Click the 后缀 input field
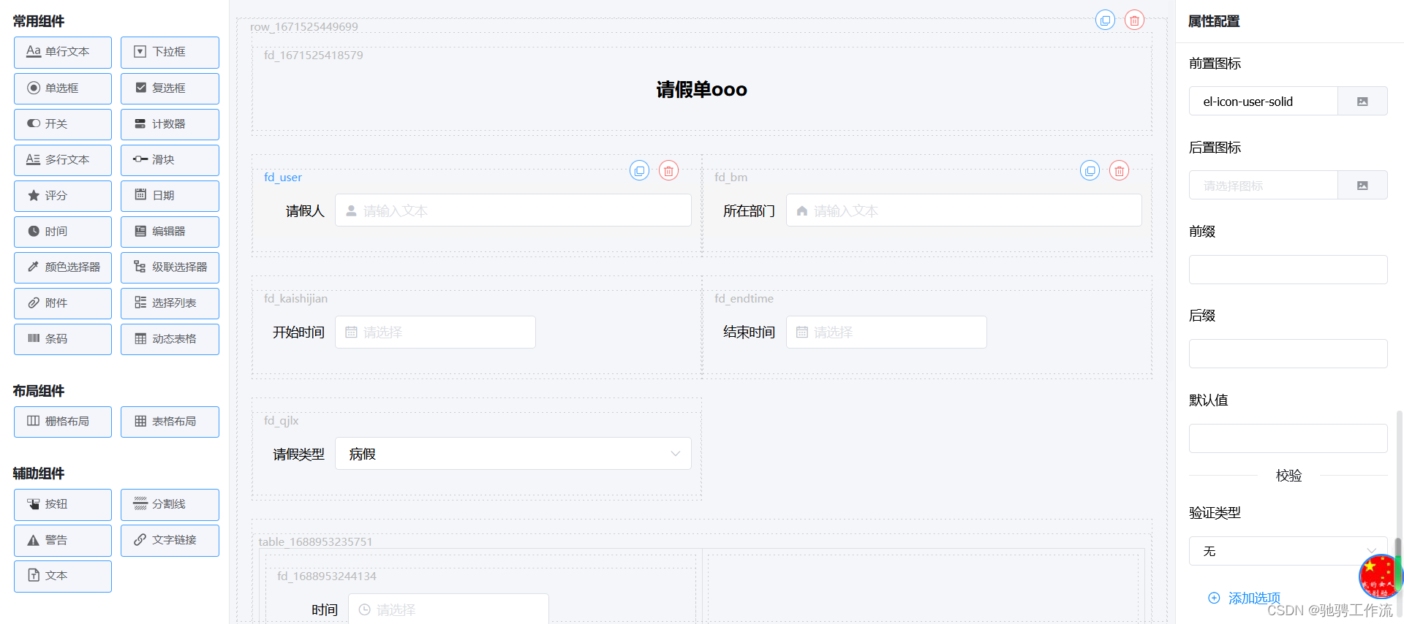This screenshot has width=1404, height=624. [1288, 354]
